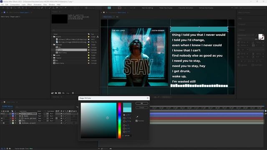Switch to the Main Comp viewer tab

pyautogui.click(x=108, y=17)
